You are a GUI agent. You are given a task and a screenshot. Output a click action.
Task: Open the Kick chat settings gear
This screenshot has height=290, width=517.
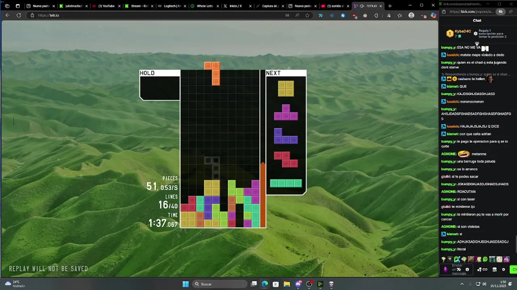tap(503, 269)
